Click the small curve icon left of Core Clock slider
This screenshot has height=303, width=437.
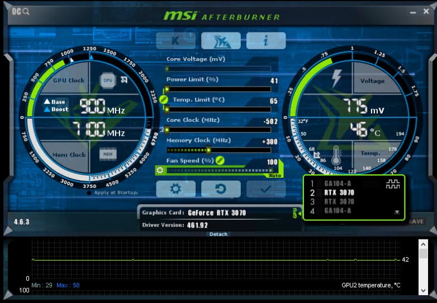(161, 130)
